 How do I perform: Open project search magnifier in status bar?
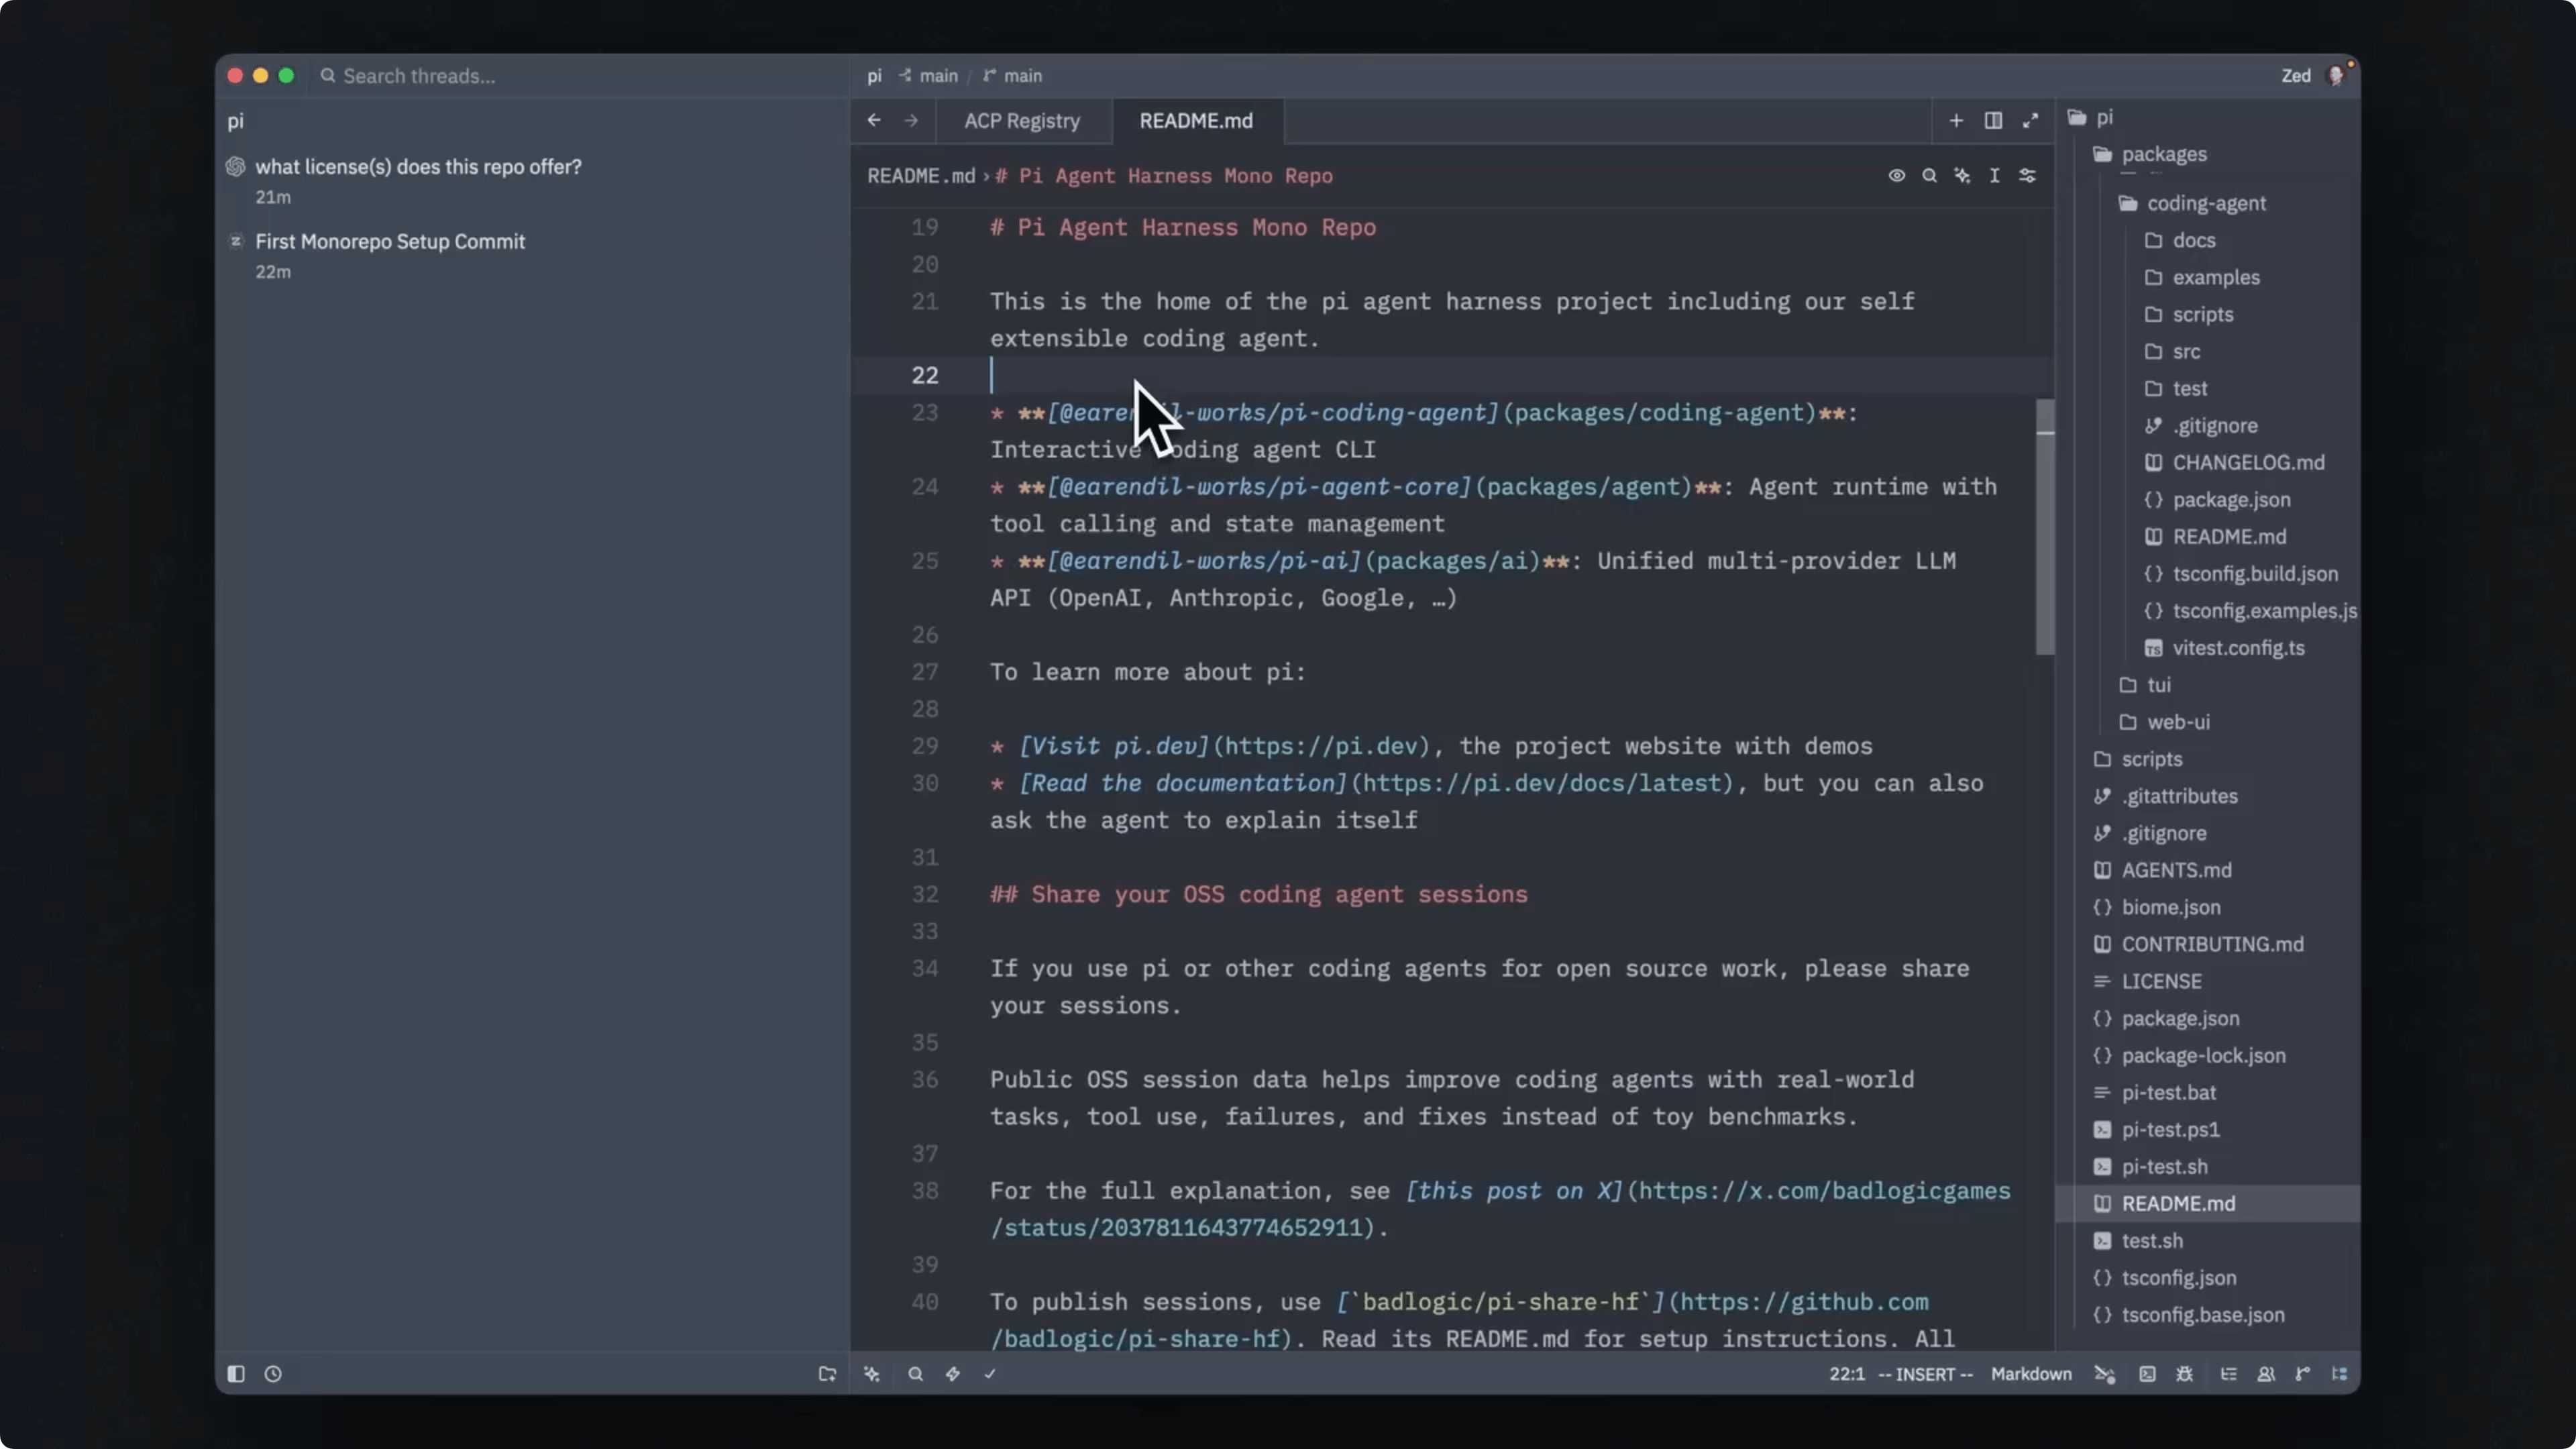[x=915, y=1374]
